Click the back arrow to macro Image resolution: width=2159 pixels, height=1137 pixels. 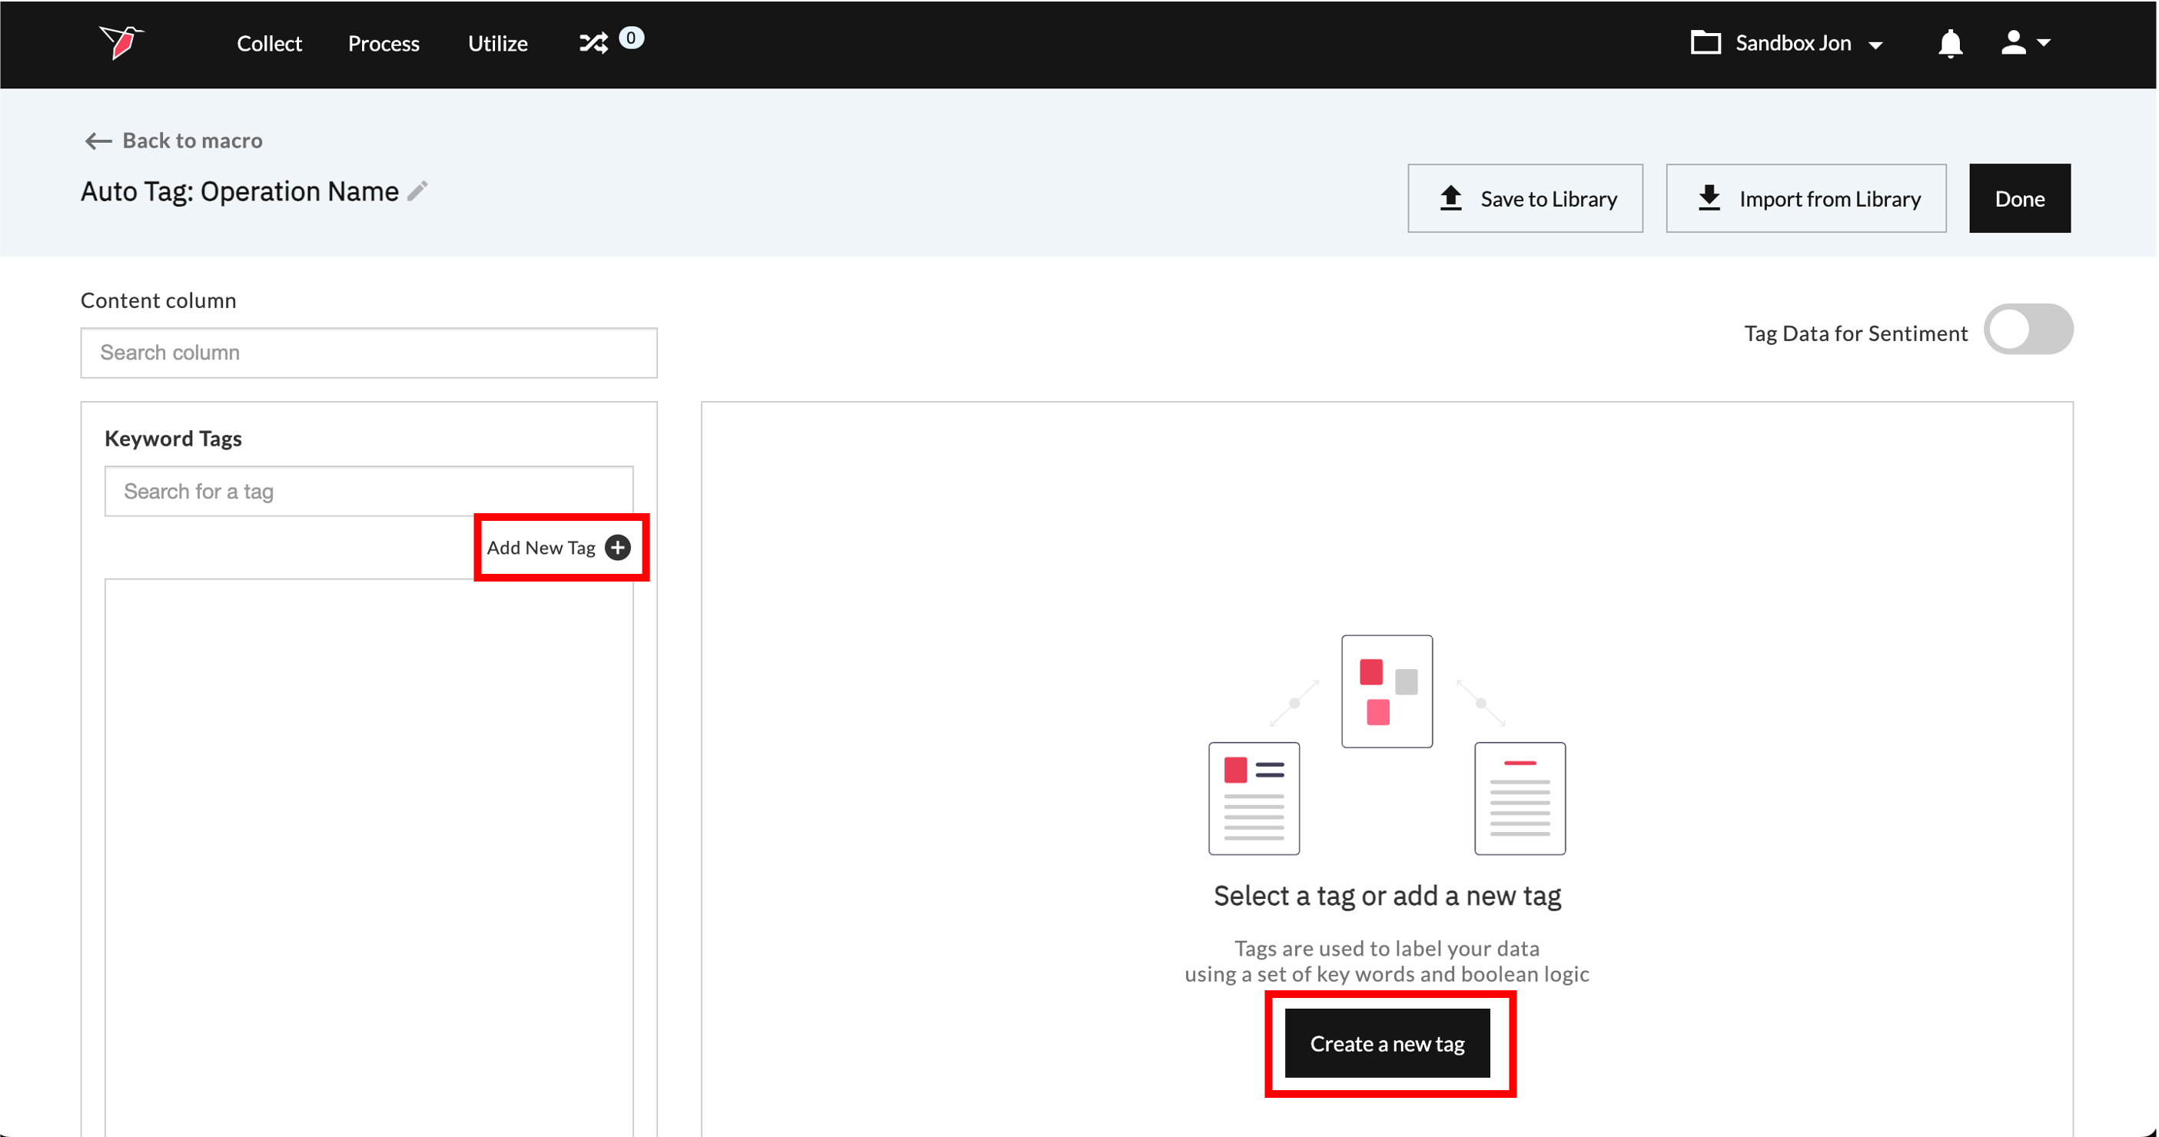[98, 141]
